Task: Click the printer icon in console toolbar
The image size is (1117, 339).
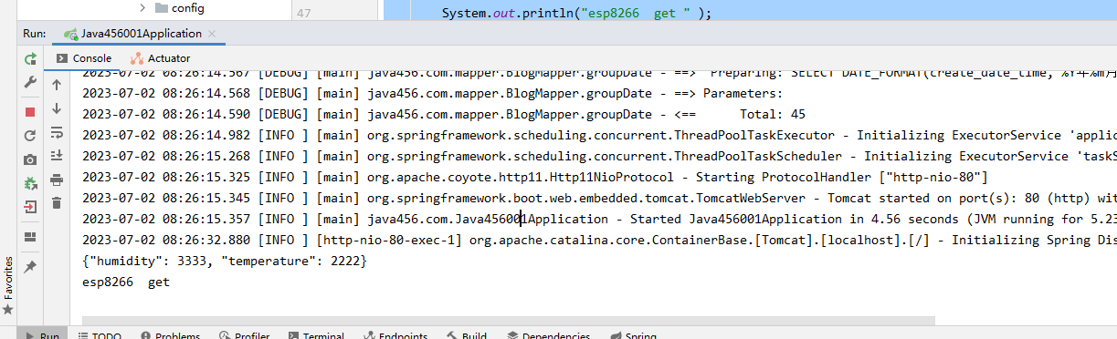Action: [x=57, y=179]
